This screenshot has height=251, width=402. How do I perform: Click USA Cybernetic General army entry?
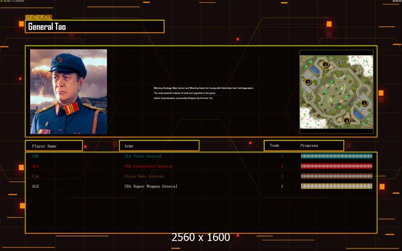pyautogui.click(x=148, y=166)
